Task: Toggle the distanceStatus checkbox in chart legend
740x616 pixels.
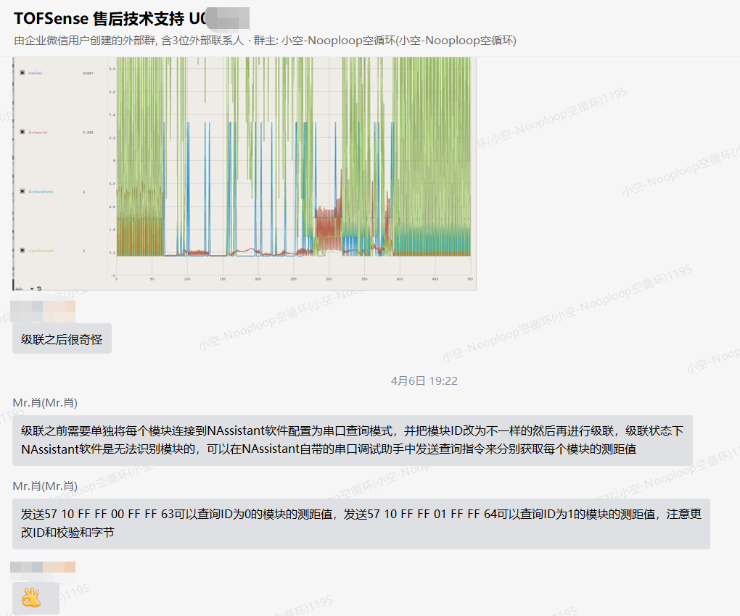Action: tap(22, 191)
